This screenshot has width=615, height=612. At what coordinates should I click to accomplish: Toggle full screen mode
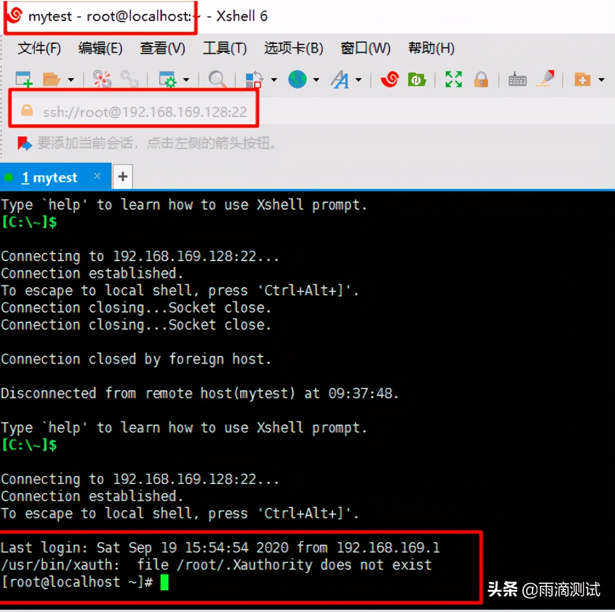pyautogui.click(x=452, y=79)
